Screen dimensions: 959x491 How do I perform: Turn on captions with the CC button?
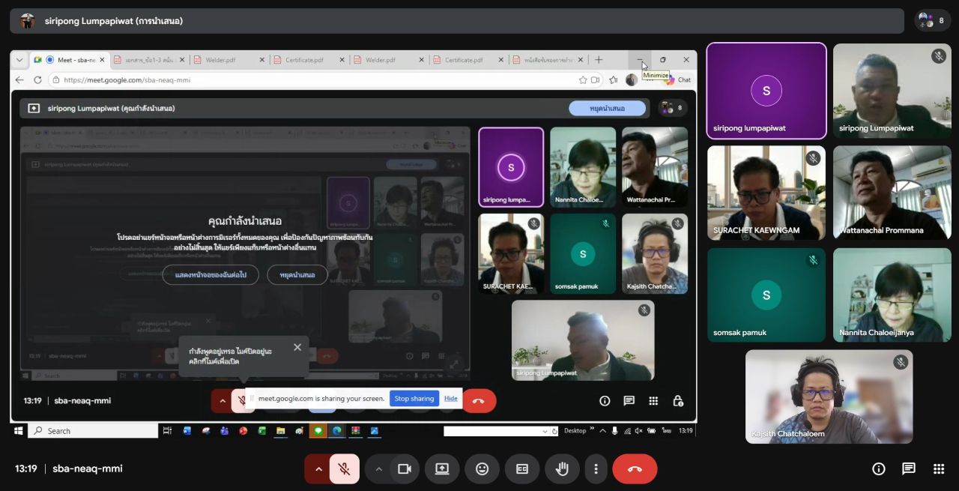point(522,469)
